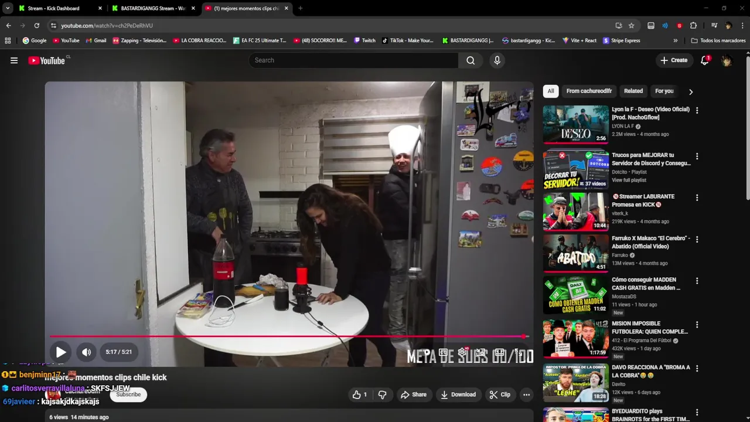The width and height of the screenshot is (750, 422).
Task: Open options for Streamer LABURANTE video
Action: (x=697, y=198)
